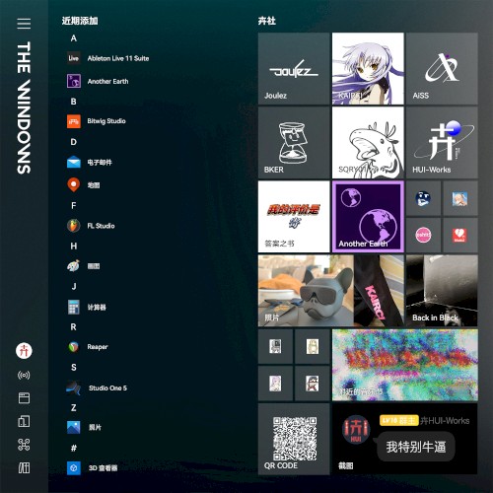Open the Joulez tile
This screenshot has height=493, width=493.
[x=294, y=68]
